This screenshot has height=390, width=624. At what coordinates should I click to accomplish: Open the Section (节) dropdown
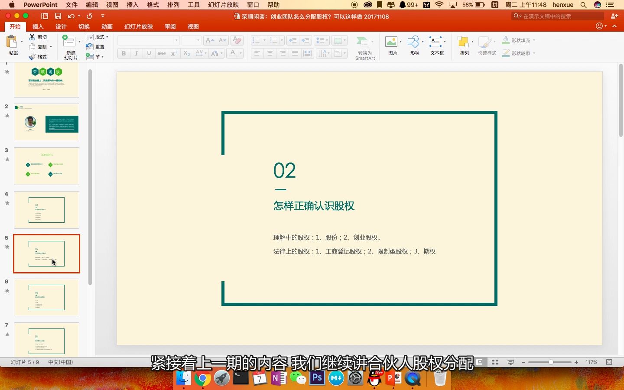tap(95, 57)
